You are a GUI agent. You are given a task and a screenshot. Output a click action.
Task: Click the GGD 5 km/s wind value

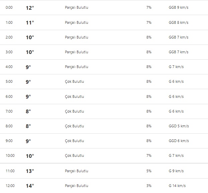(x=179, y=126)
